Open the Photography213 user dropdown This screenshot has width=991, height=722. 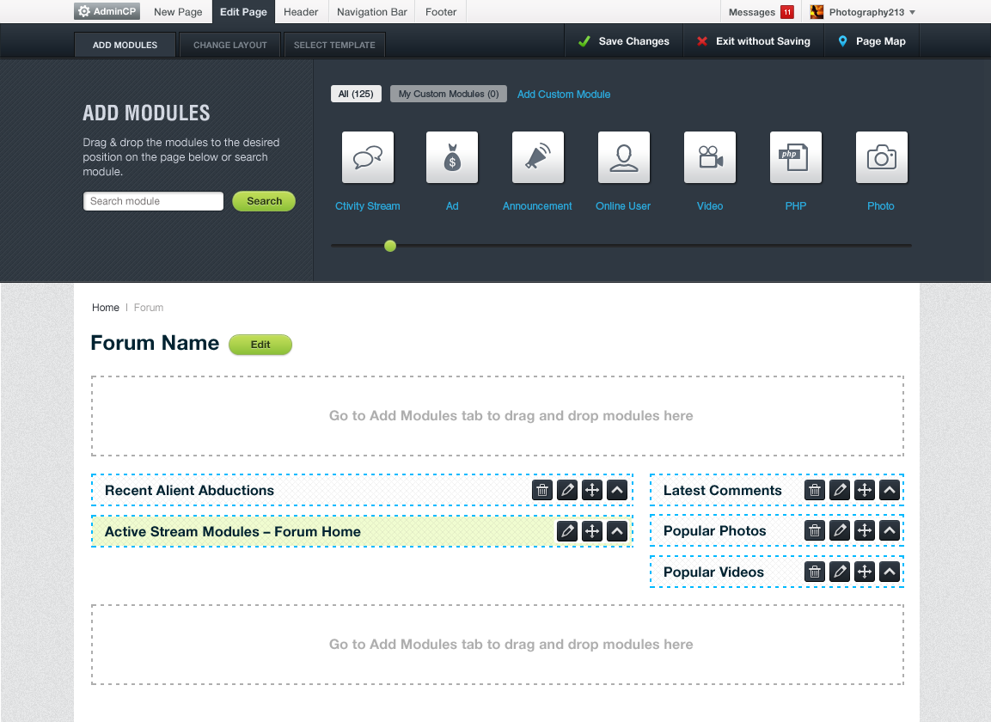(x=864, y=12)
